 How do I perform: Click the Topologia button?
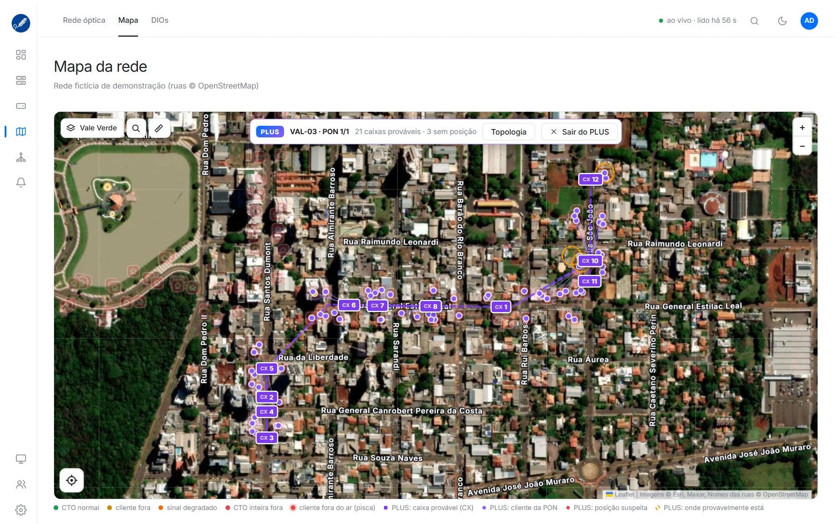point(509,132)
